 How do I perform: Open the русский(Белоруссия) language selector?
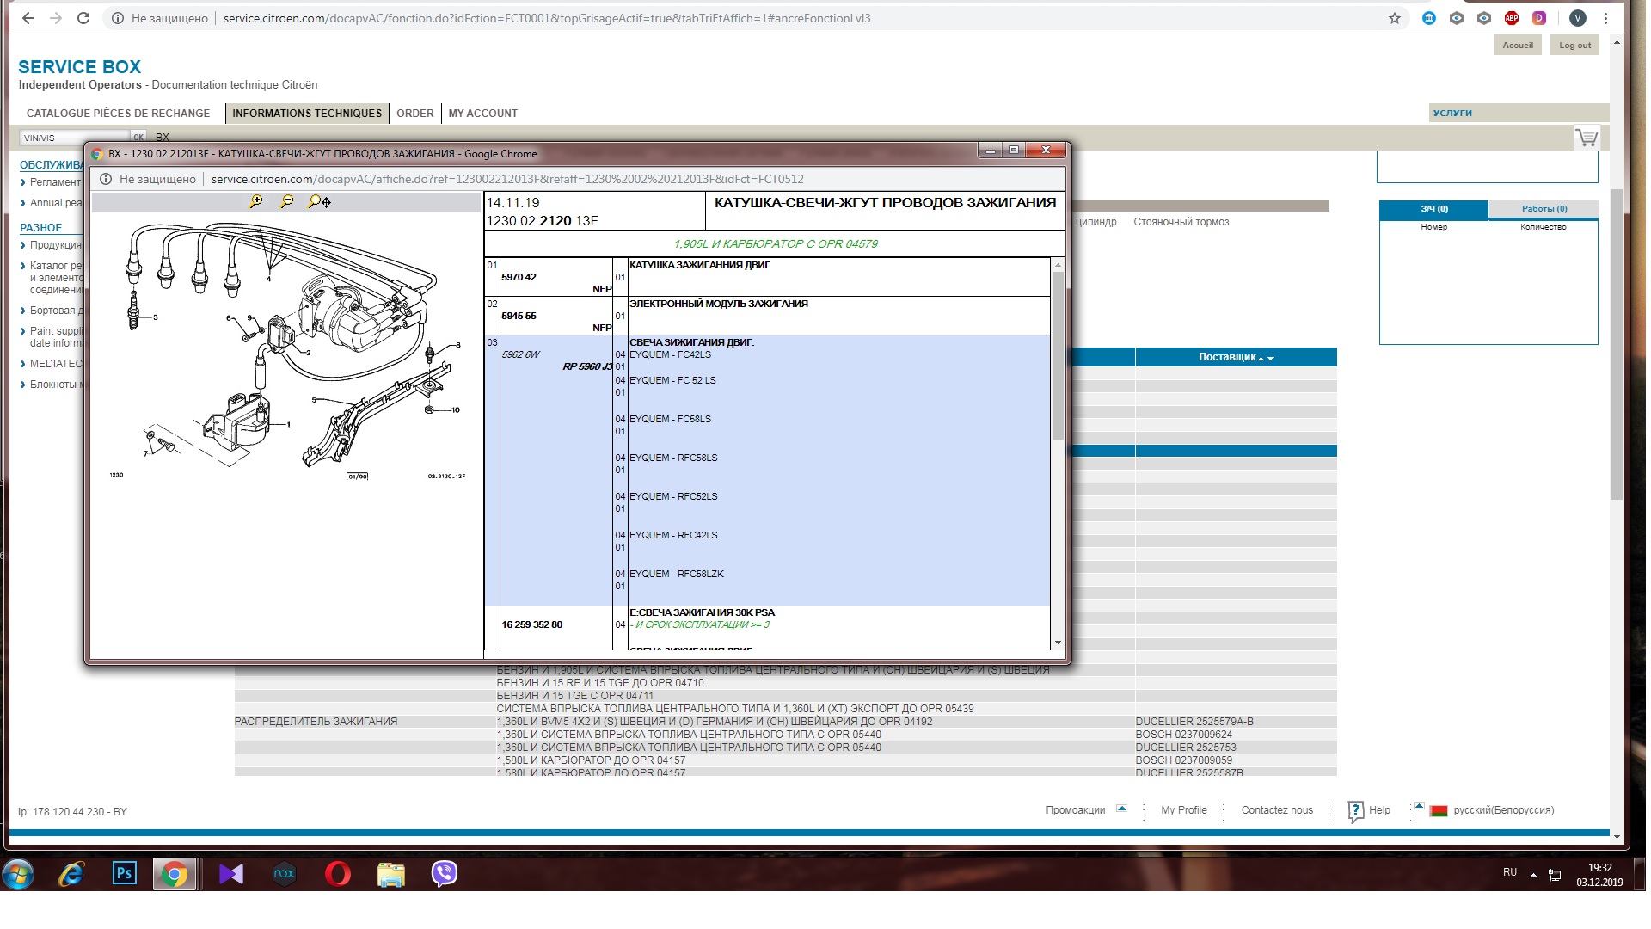tap(1502, 810)
